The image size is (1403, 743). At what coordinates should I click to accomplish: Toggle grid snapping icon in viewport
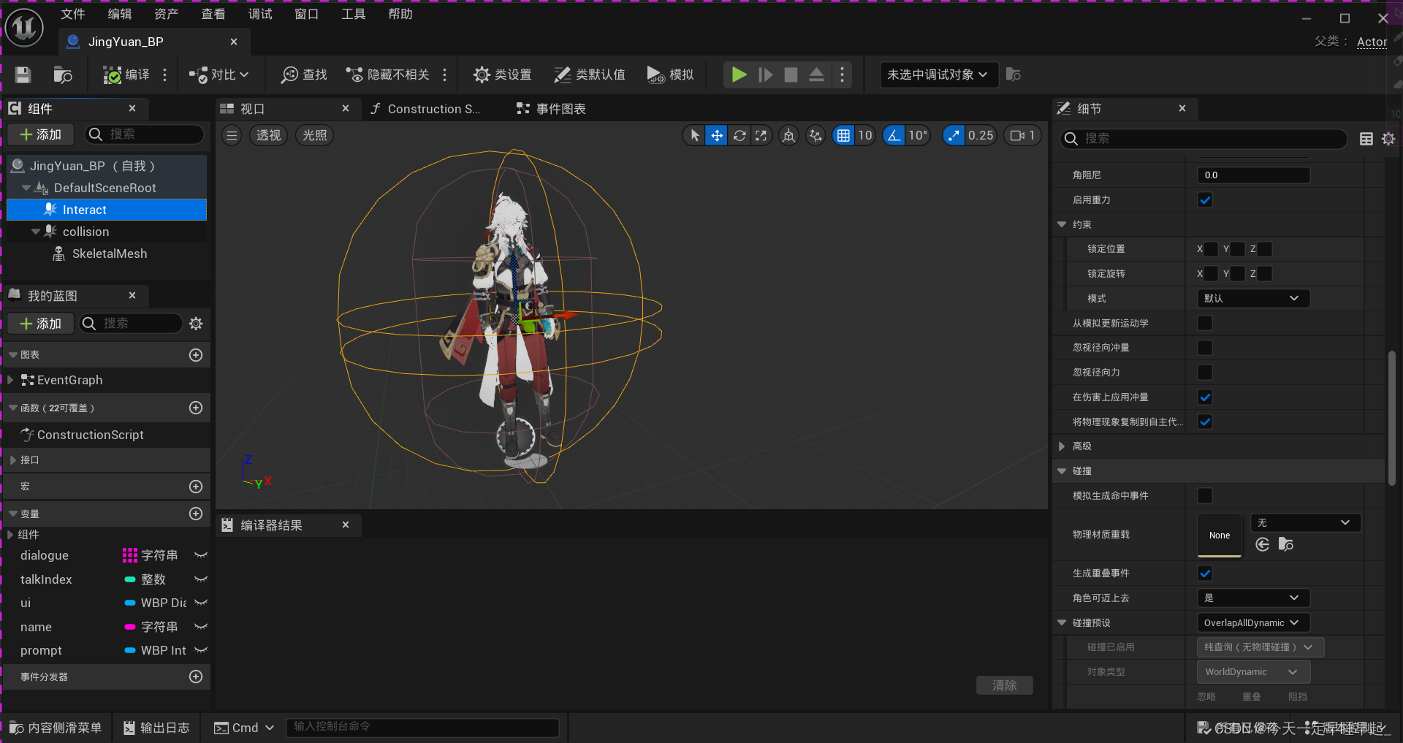click(x=843, y=135)
